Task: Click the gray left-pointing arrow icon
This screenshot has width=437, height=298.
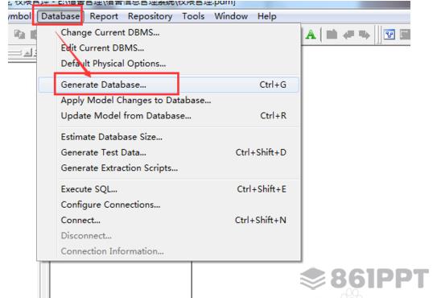Action: click(348, 35)
